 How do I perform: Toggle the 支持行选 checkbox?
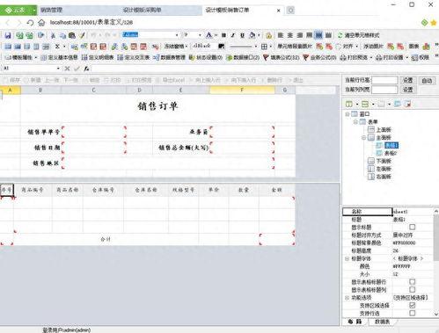(x=412, y=313)
